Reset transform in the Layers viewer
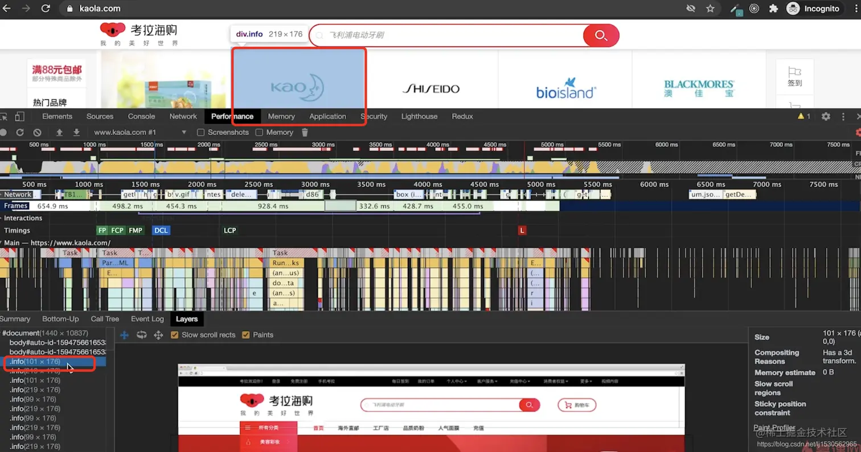The height and width of the screenshot is (452, 861). click(158, 335)
